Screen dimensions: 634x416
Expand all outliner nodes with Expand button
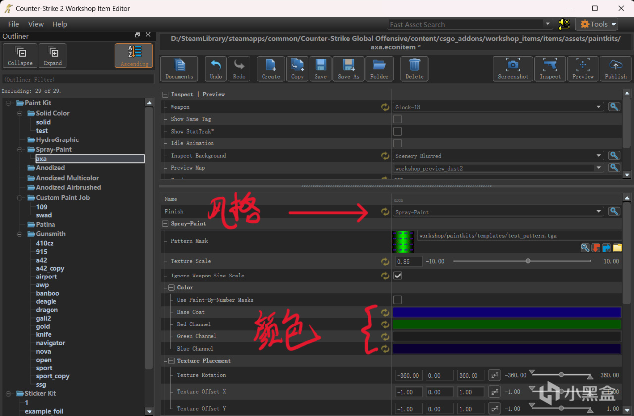(53, 55)
